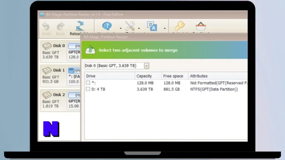The image size is (285, 160).
Task: Open the Tools wrench and screwdriver icon
Action: 130,26
